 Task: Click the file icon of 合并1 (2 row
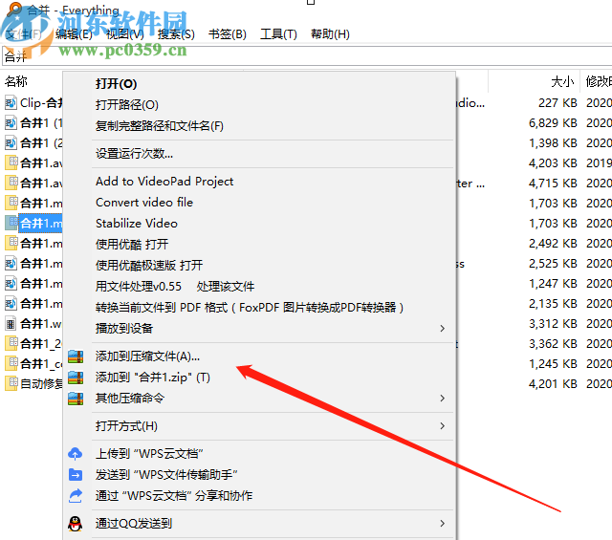click(x=11, y=143)
